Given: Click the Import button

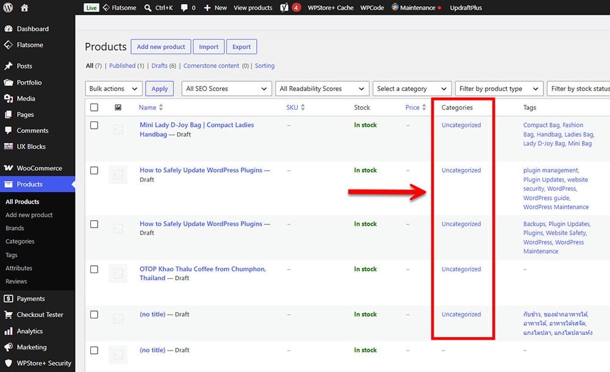Looking at the screenshot, I should pos(209,47).
